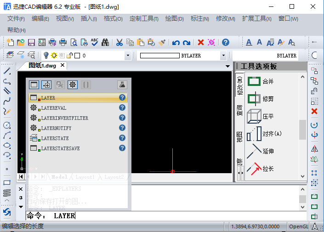
Task: Select the circle draw tool
Action: (7, 125)
